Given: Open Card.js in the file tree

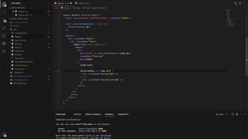Looking at the screenshot, I should click(18, 44).
